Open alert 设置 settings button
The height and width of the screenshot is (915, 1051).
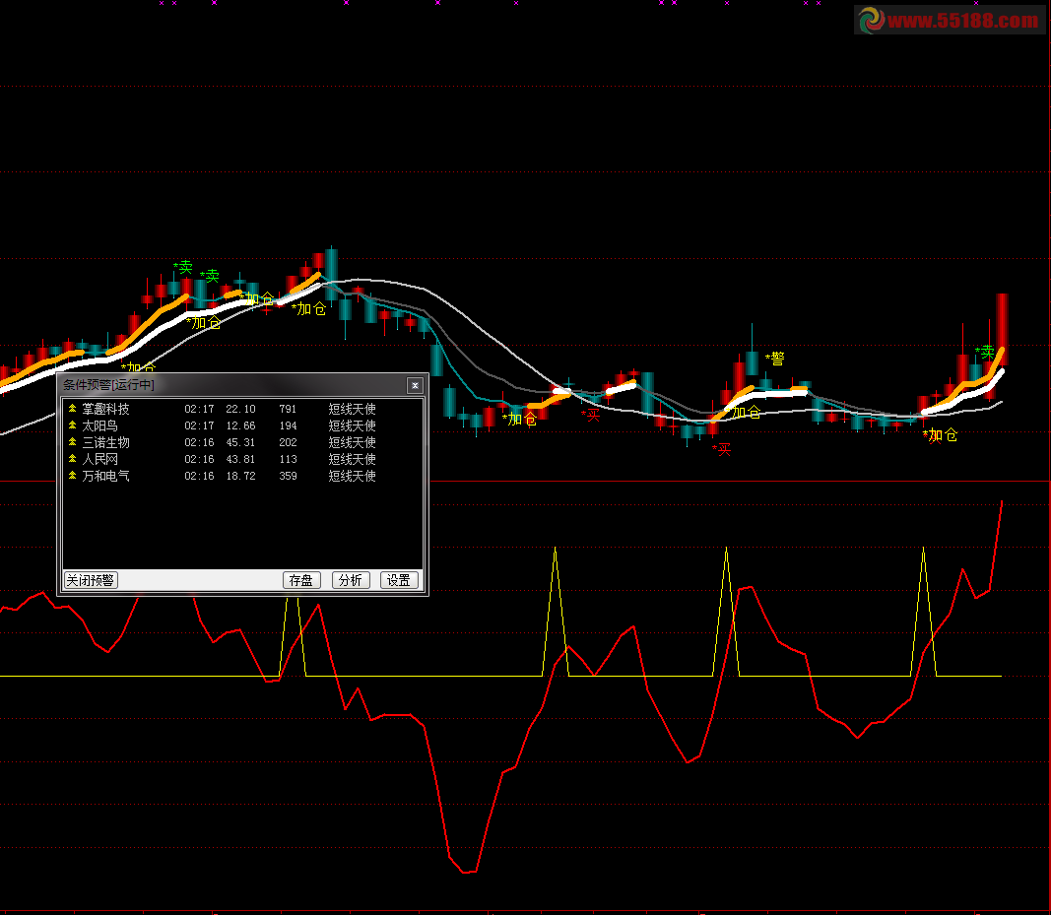(399, 580)
